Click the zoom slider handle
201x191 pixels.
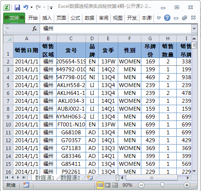162,185
